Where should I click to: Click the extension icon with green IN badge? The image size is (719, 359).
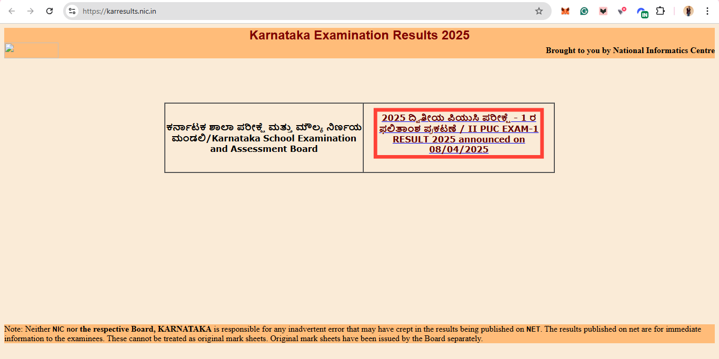642,12
